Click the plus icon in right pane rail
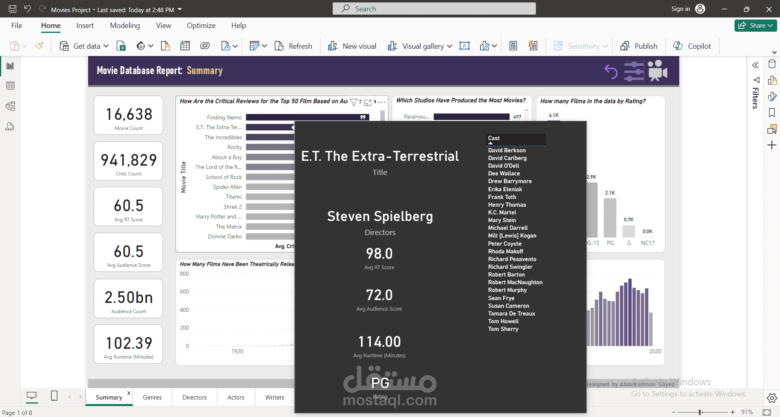Viewport: 780px width, 417px height. 772,145
